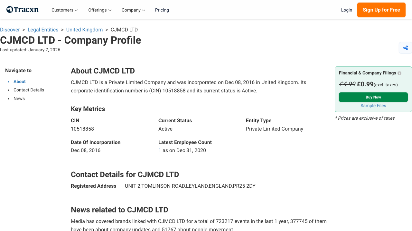Select About in the Navigate to sidebar
Screen dimensions: 412x231
[x=19, y=81]
